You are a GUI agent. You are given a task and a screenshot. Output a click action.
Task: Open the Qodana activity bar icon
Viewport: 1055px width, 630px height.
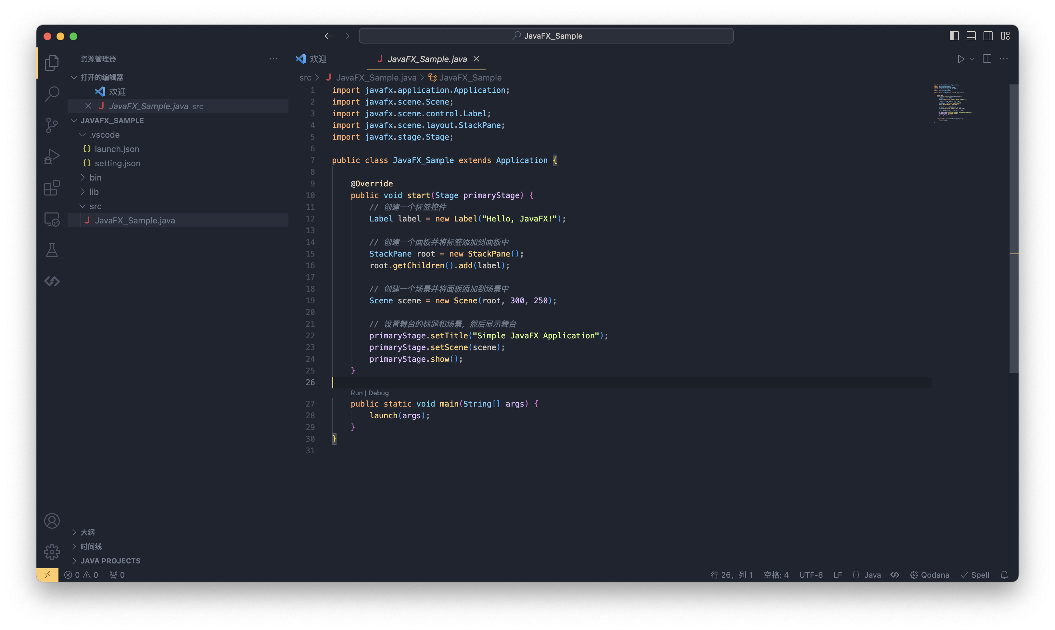52,282
